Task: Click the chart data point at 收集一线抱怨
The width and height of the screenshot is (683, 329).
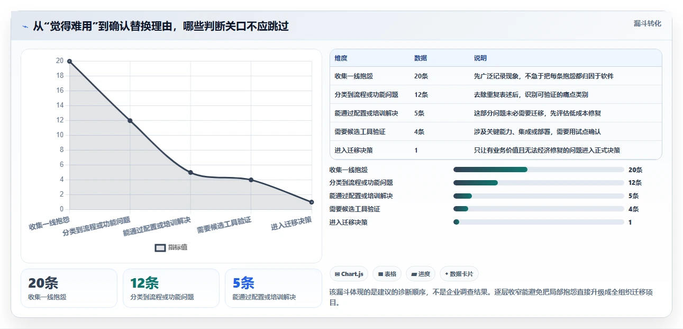Action: point(69,61)
